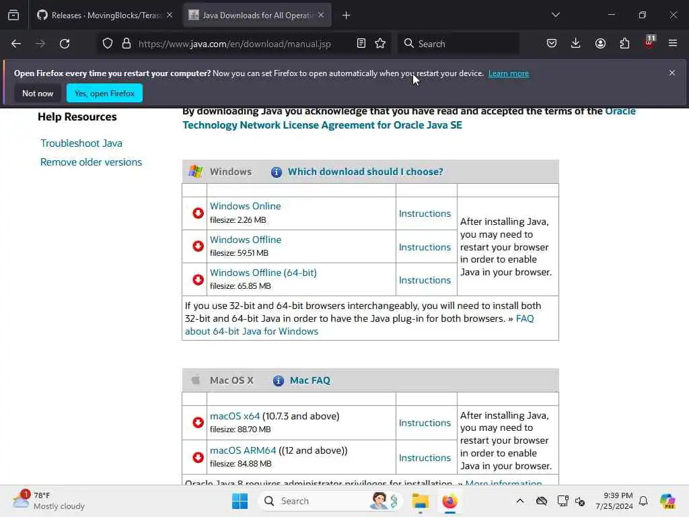
Task: Click the red download icon for Windows Offline
Action: click(198, 246)
